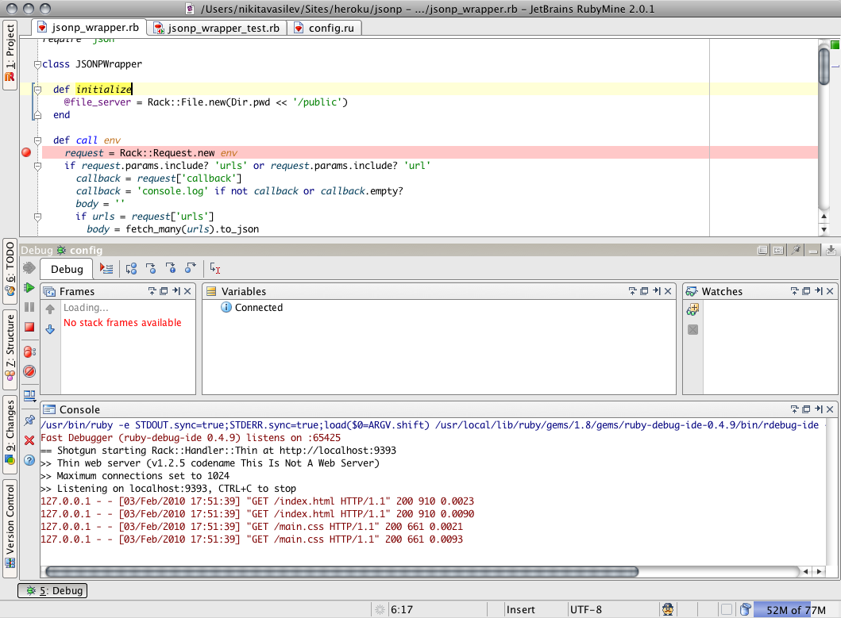Click the 5: Debug button at the bottom
The height and width of the screenshot is (618, 841).
52,591
